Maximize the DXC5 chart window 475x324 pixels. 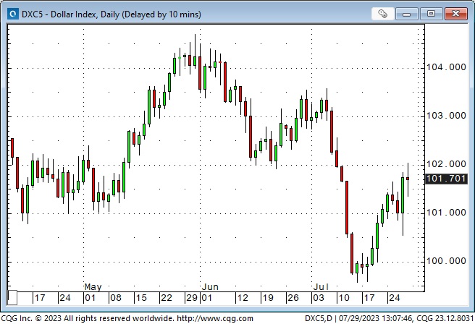[x=431, y=14]
